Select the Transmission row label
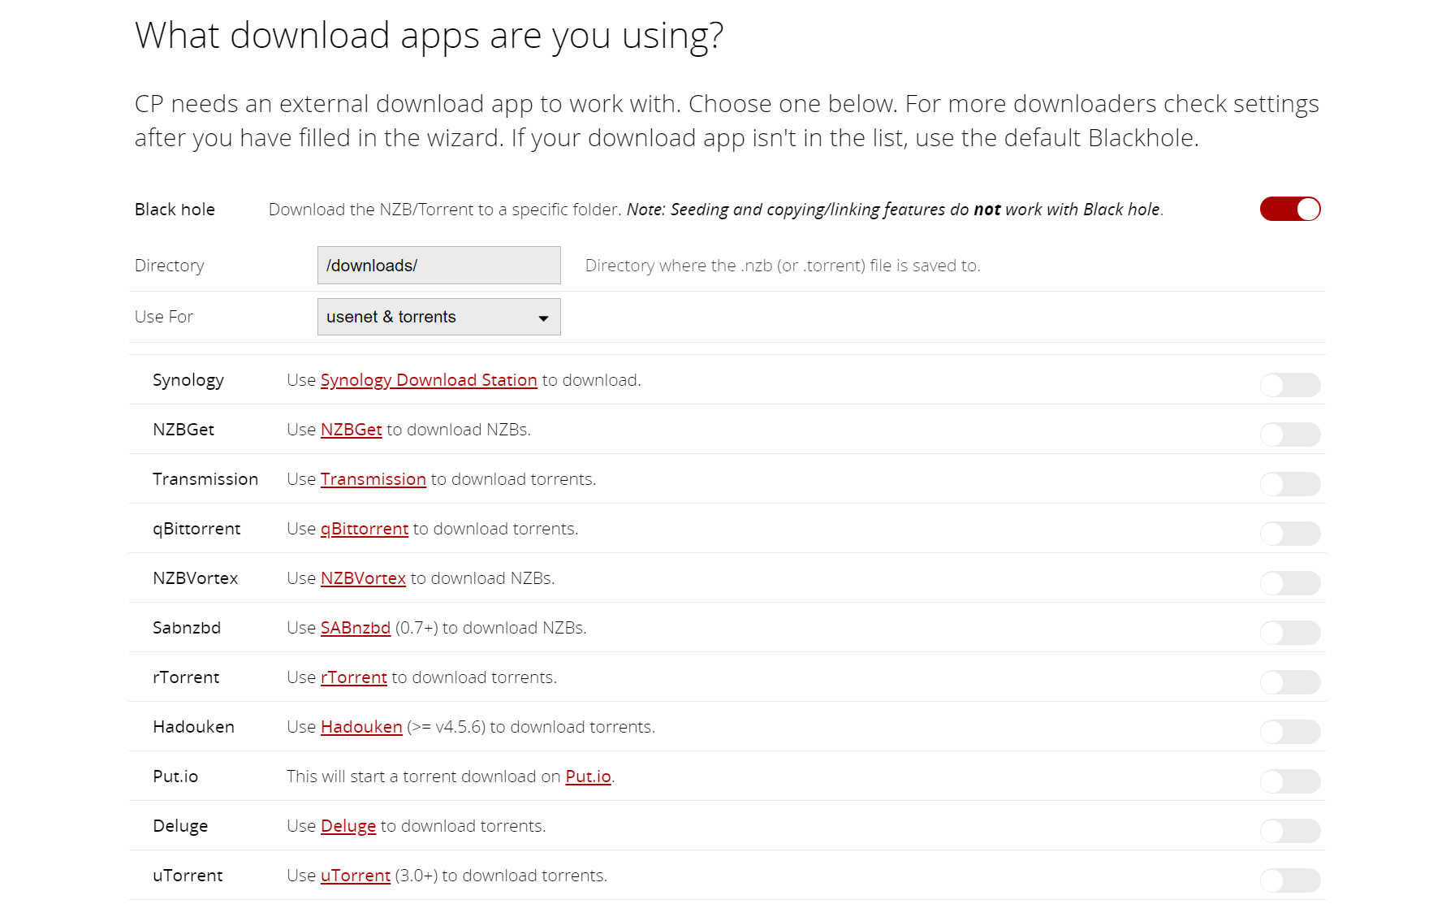Screen dimensions: 1429x917 [205, 479]
